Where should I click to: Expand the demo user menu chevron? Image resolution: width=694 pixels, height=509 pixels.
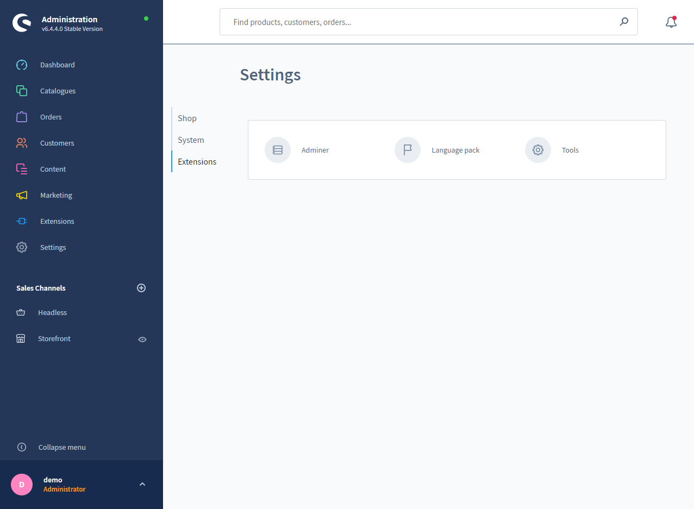(x=142, y=484)
